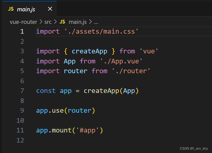The width and height of the screenshot is (212, 153).
Task: Click line number 9 in the gutter
Action: pyautogui.click(x=22, y=110)
